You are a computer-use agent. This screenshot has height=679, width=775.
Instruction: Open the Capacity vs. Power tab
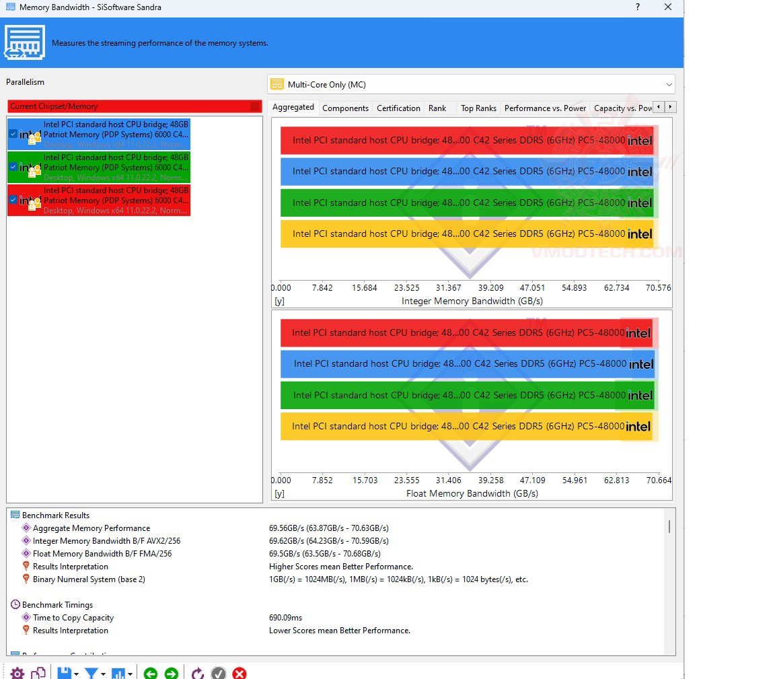coord(622,108)
